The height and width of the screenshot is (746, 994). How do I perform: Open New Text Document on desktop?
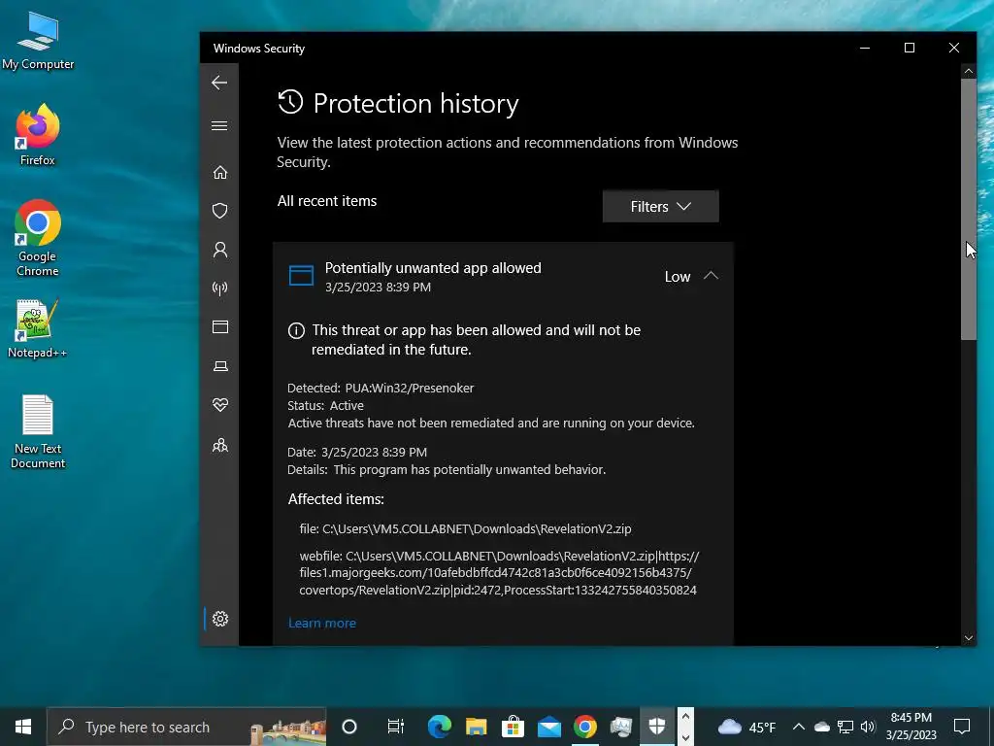click(38, 432)
